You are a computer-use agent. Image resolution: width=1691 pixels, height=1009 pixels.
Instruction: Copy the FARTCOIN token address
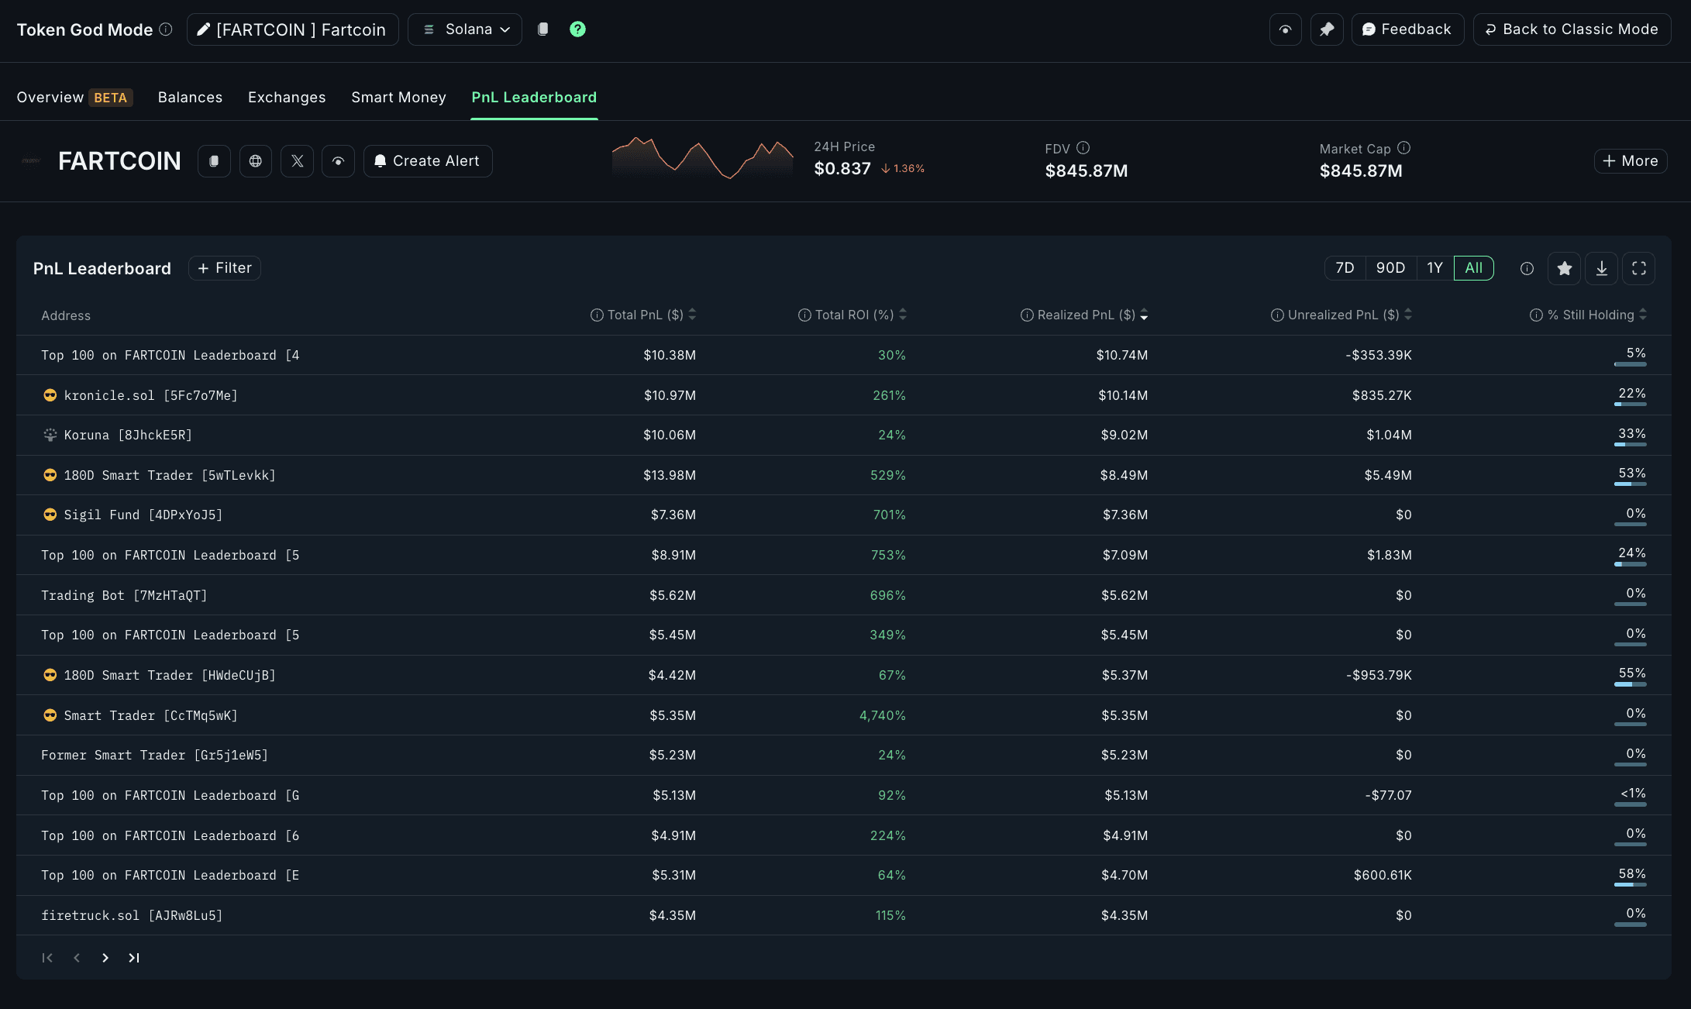point(214,161)
